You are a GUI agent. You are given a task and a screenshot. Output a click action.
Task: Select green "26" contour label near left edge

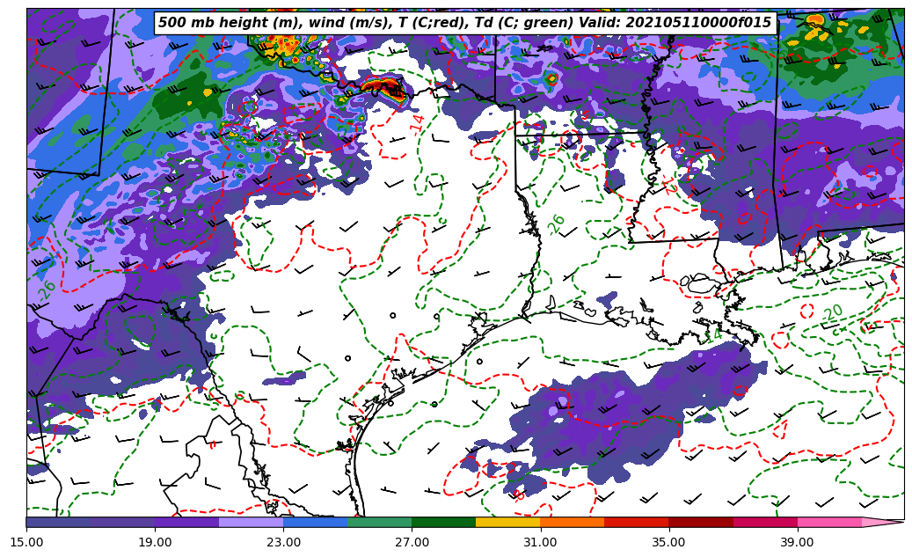(47, 289)
